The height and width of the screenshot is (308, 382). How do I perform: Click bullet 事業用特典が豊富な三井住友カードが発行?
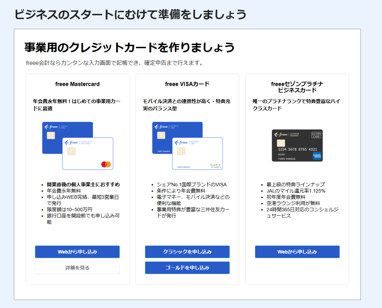[x=193, y=212]
